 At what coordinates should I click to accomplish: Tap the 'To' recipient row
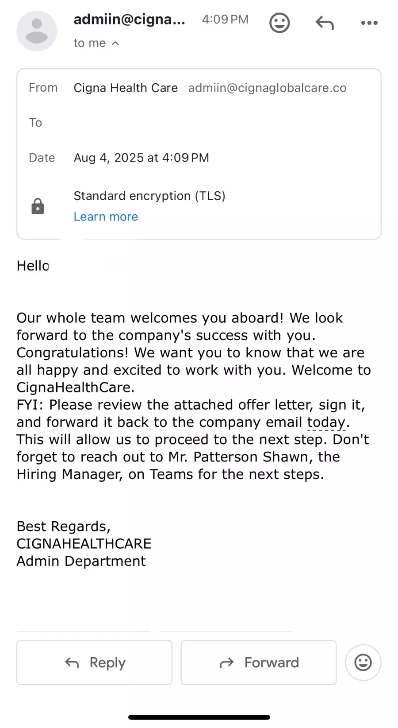click(x=35, y=123)
